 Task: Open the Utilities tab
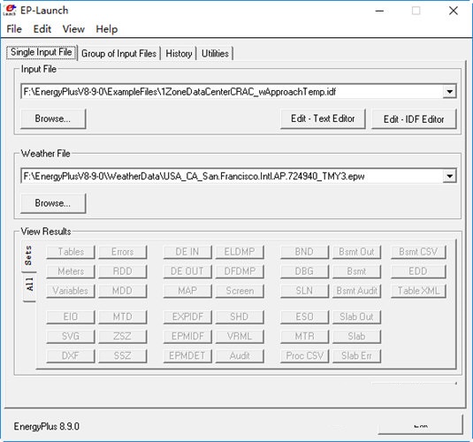pyautogui.click(x=215, y=53)
